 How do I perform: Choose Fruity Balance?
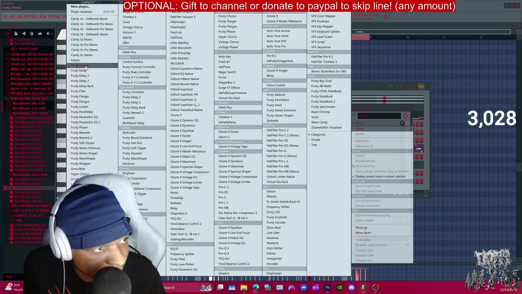tap(276, 95)
